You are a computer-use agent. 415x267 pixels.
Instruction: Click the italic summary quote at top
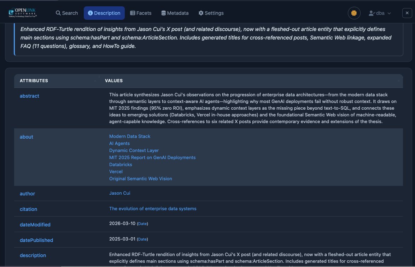(x=206, y=37)
